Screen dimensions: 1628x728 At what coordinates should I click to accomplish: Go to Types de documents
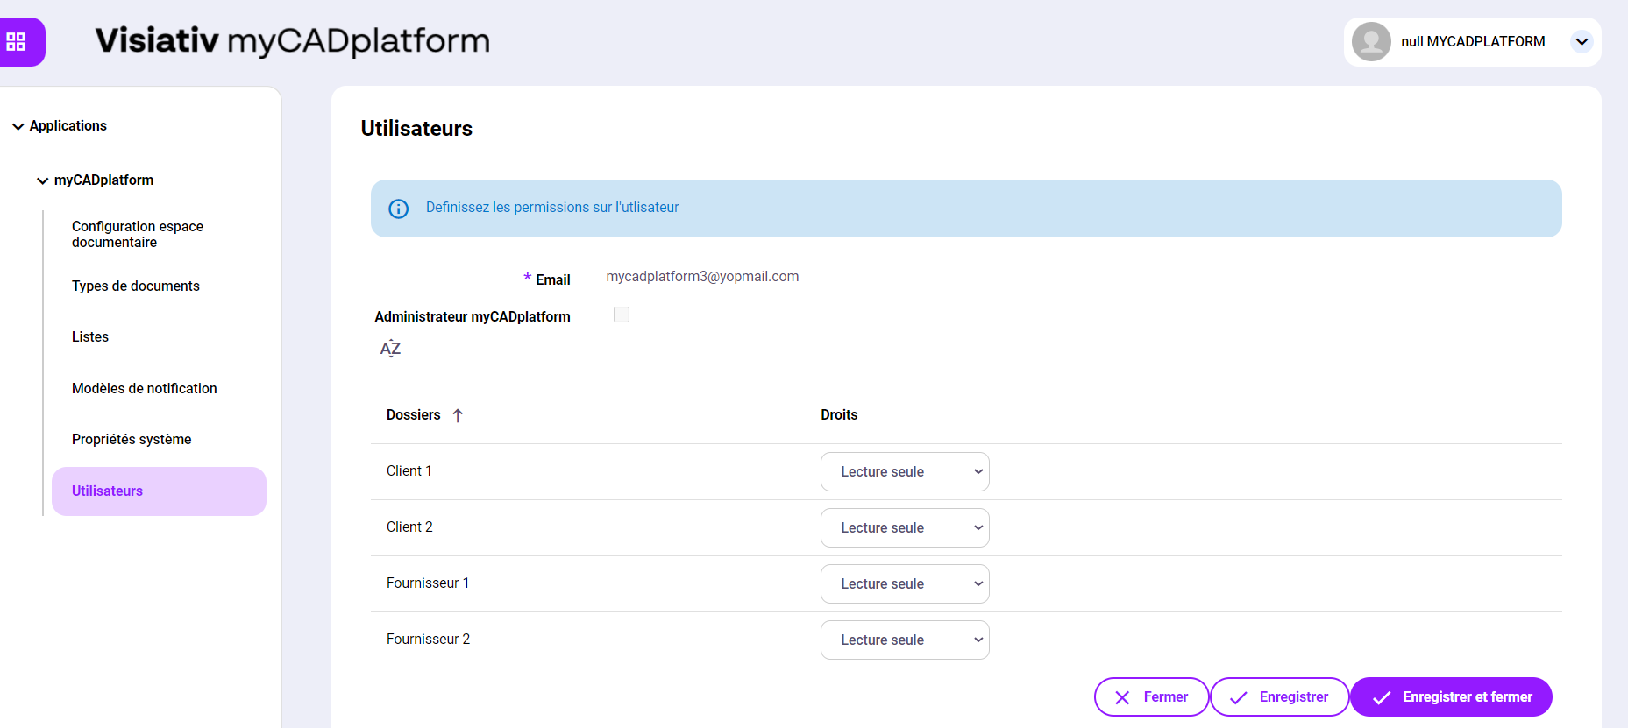coord(136,286)
